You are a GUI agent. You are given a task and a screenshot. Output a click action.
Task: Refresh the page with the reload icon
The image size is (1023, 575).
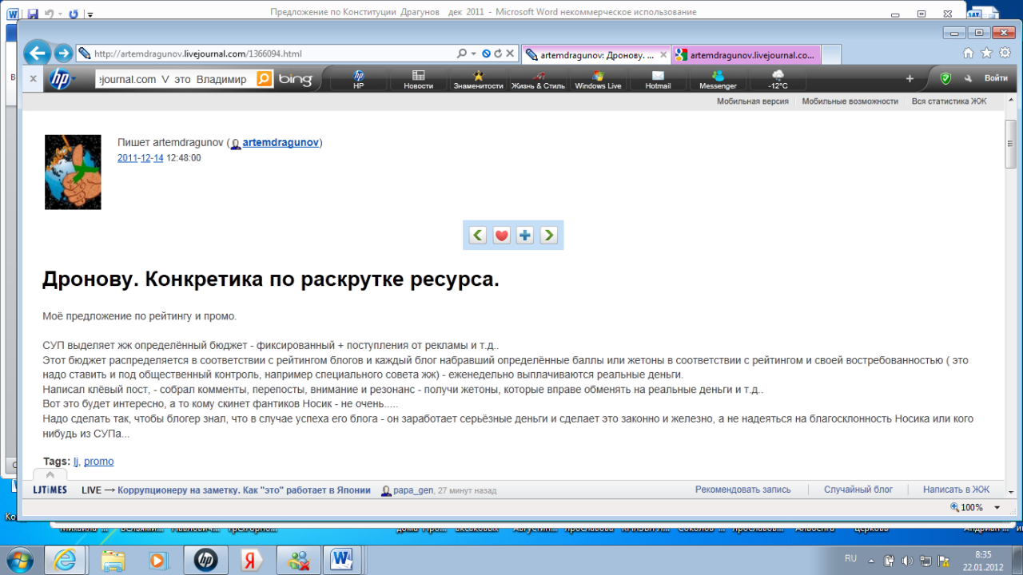pos(498,54)
